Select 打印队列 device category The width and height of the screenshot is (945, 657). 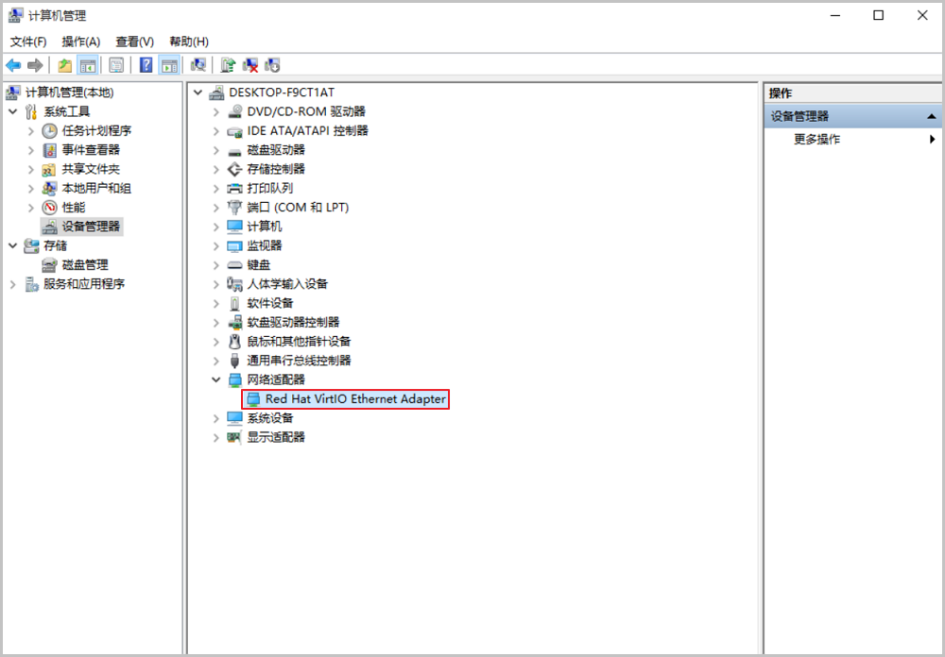click(x=270, y=189)
